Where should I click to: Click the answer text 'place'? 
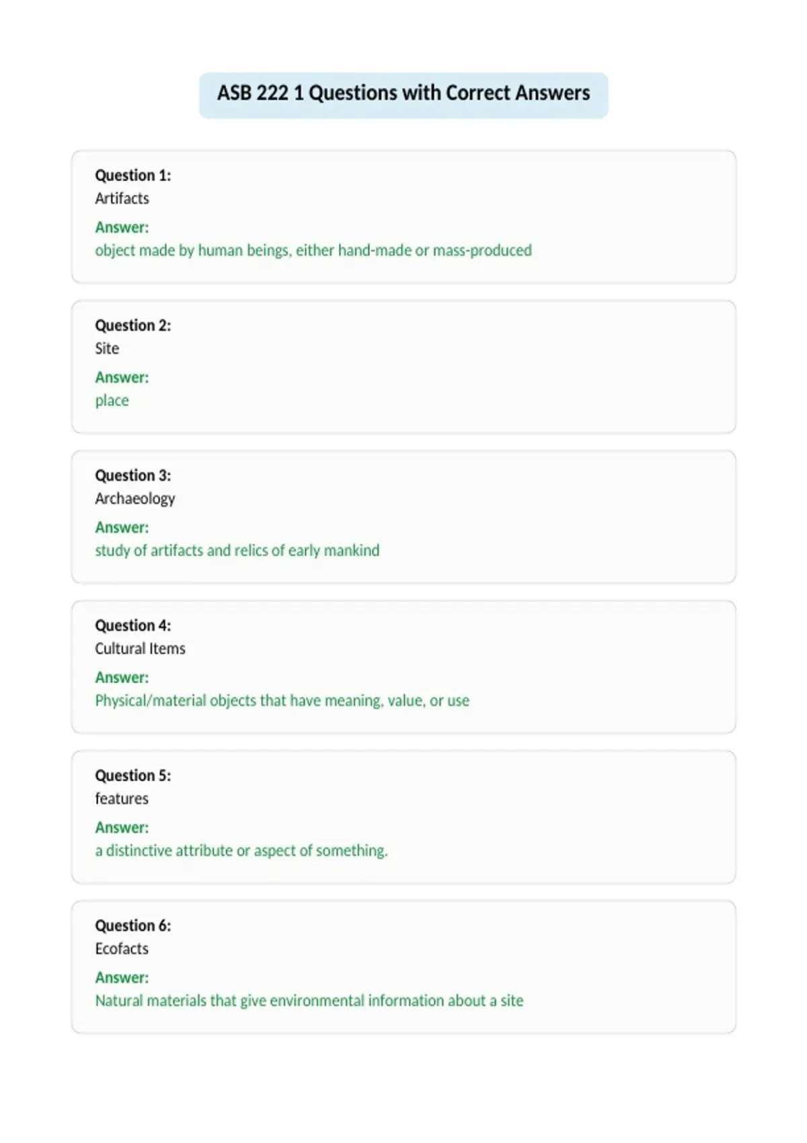click(112, 401)
